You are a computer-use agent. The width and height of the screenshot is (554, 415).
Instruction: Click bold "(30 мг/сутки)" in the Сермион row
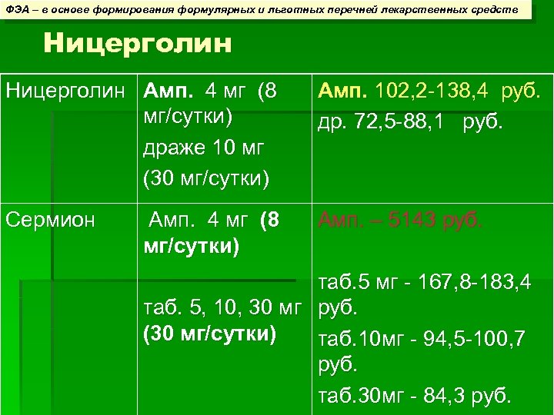pos(210,334)
